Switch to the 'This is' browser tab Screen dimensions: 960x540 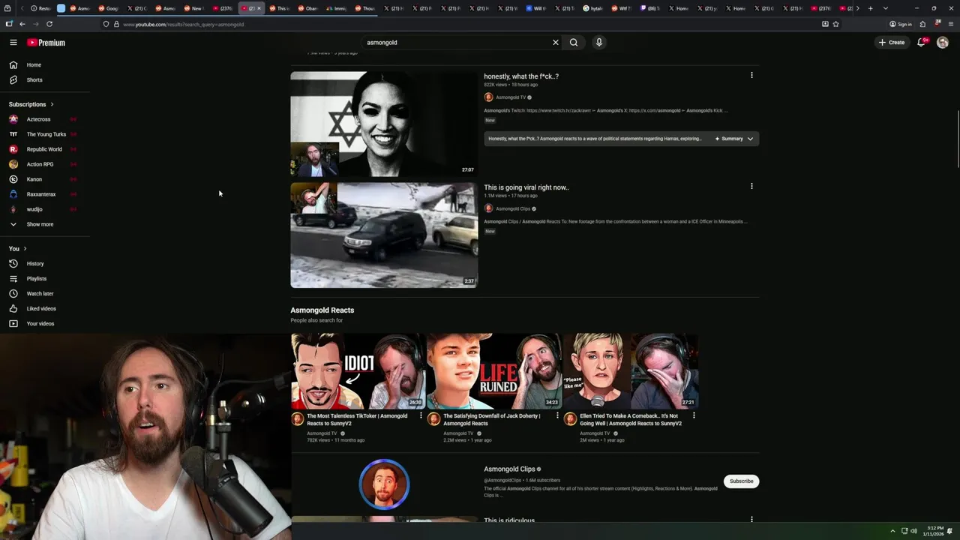pos(279,8)
